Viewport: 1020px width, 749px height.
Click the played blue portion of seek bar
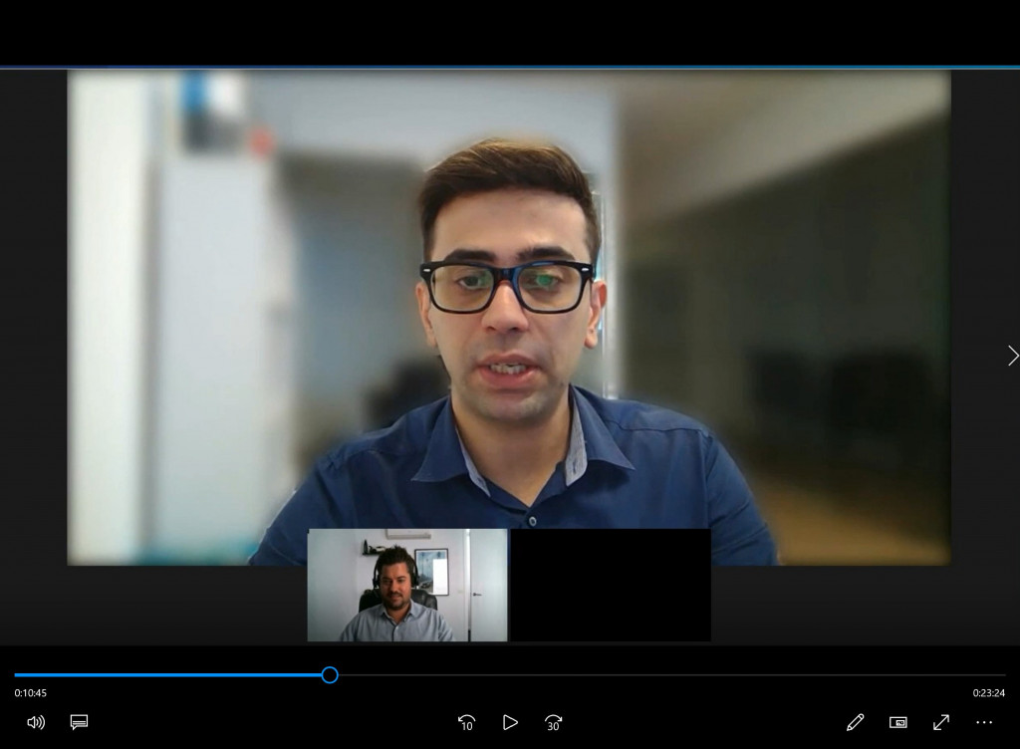[x=169, y=675]
